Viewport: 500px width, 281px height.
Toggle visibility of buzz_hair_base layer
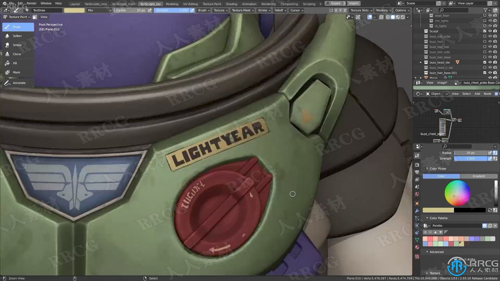[490, 57]
